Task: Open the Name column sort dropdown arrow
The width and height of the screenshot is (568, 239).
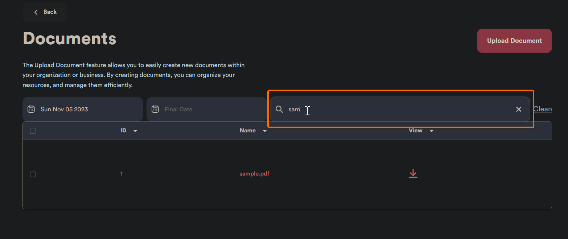Action: click(265, 131)
